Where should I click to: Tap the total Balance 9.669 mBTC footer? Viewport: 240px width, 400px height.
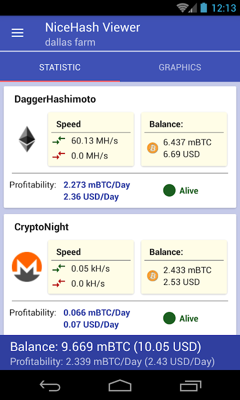click(x=105, y=346)
